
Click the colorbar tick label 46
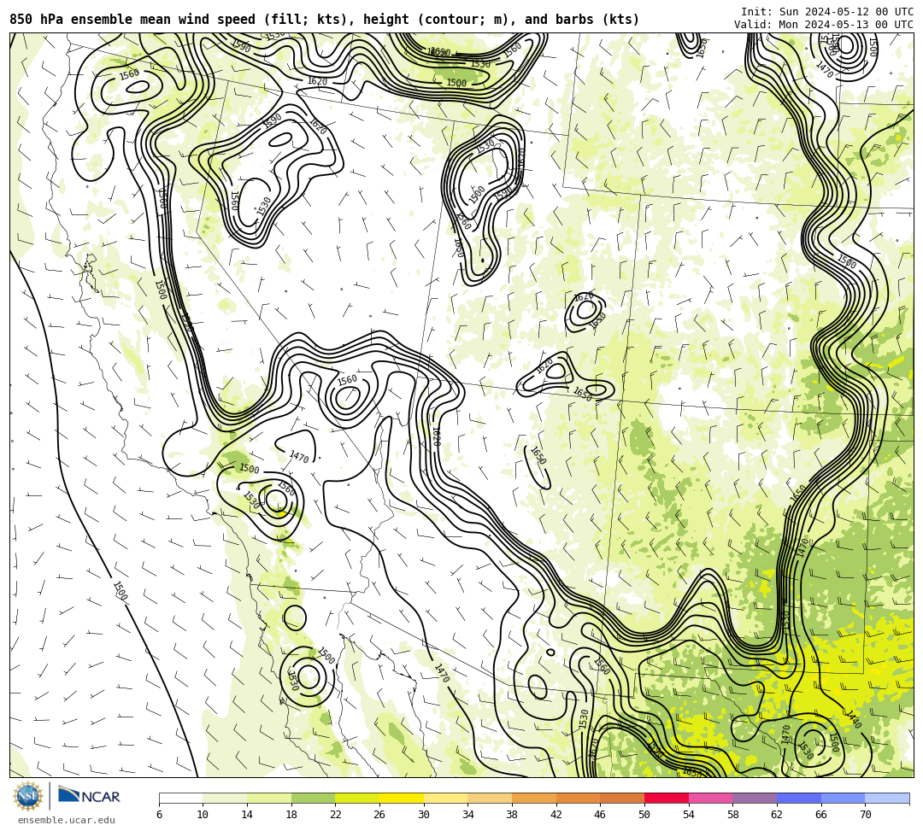[x=601, y=815]
